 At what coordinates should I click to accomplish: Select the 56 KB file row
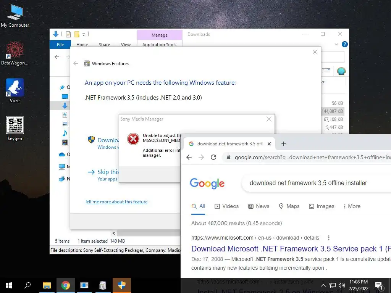[x=337, y=103]
